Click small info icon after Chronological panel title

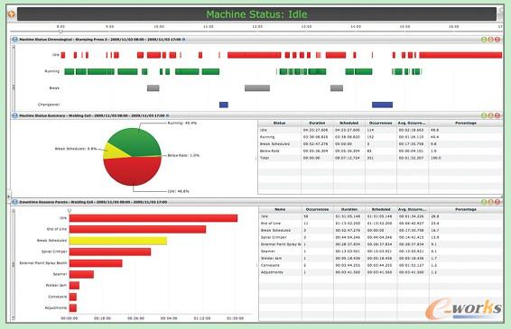[183, 40]
